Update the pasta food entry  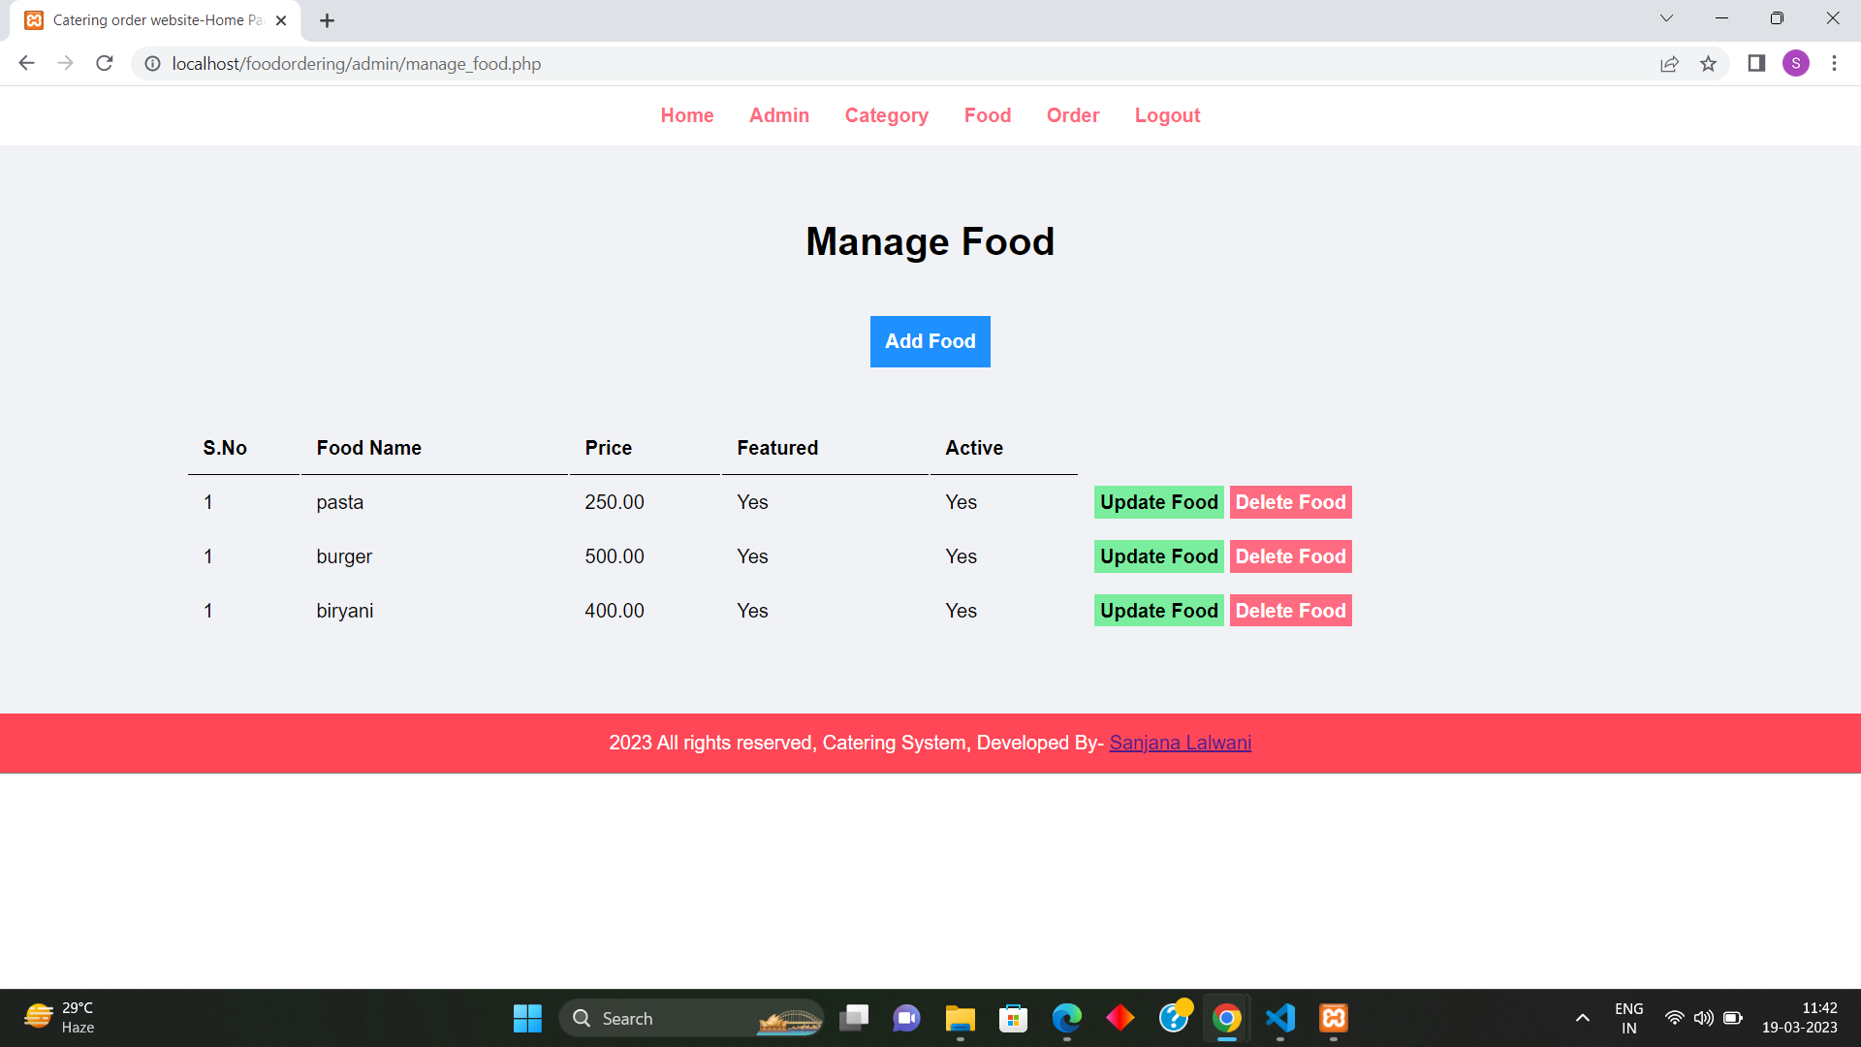[x=1158, y=502]
